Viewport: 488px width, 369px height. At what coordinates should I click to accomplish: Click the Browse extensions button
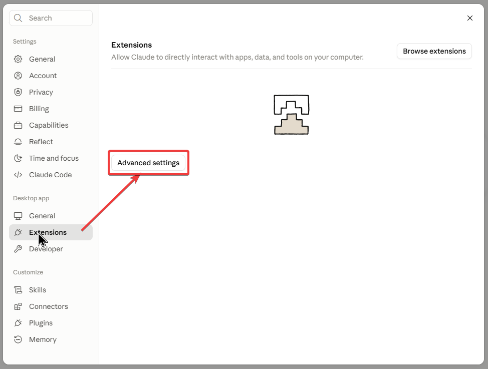(434, 51)
